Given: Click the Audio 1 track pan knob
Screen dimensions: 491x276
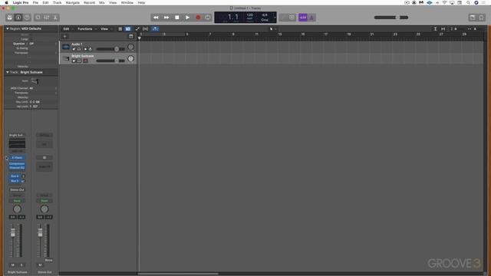Looking at the screenshot, I should (x=131, y=48).
